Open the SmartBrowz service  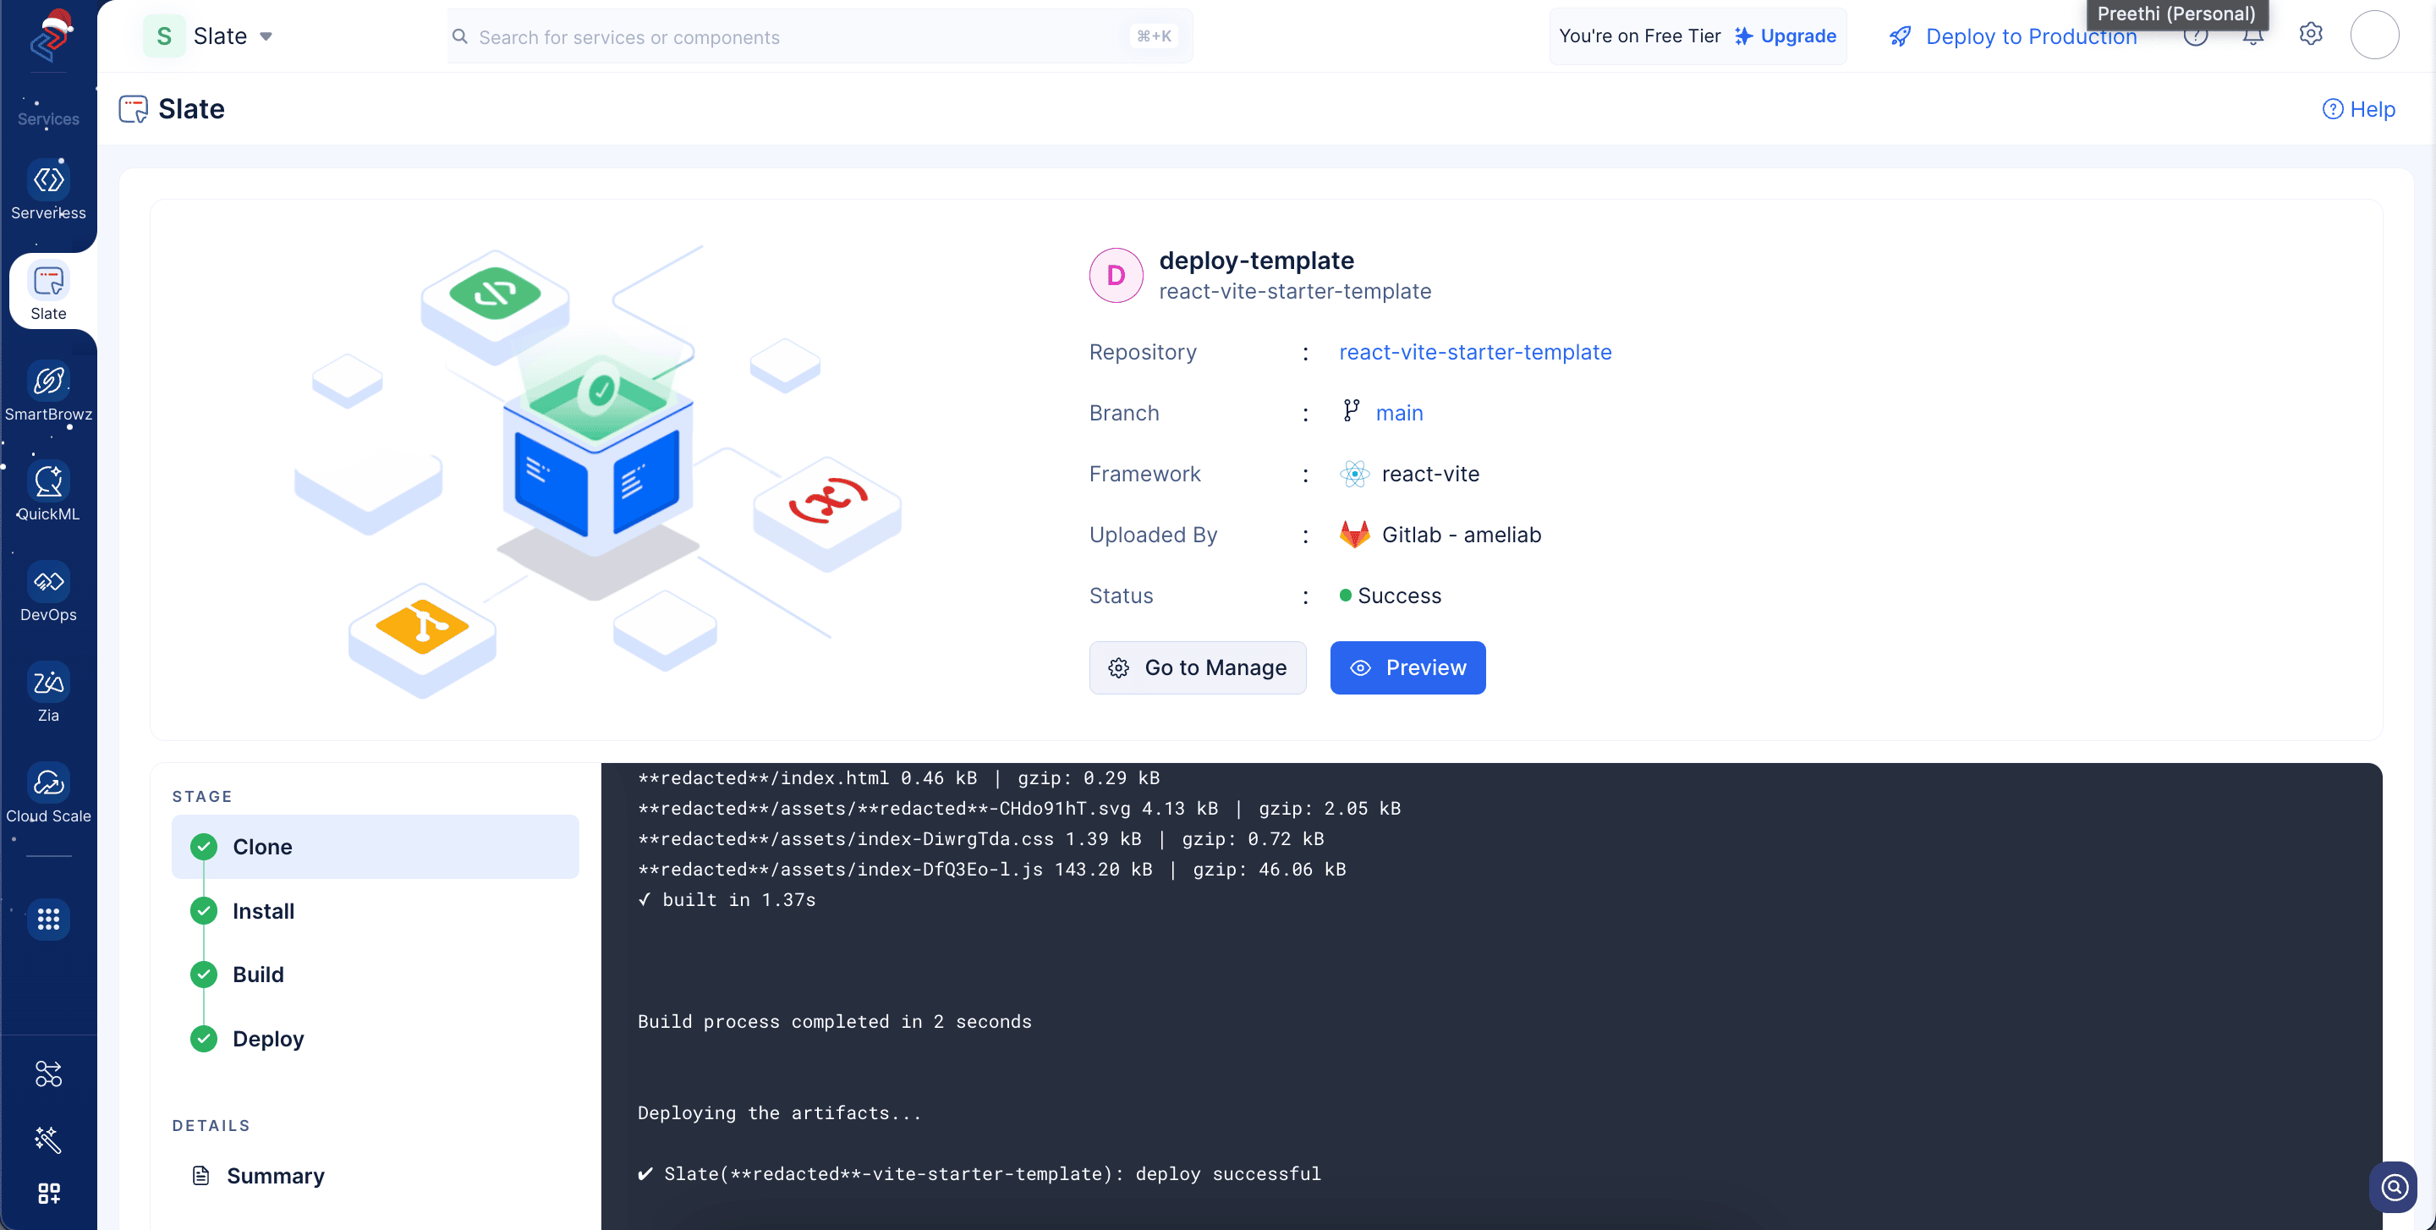pyautogui.click(x=48, y=393)
